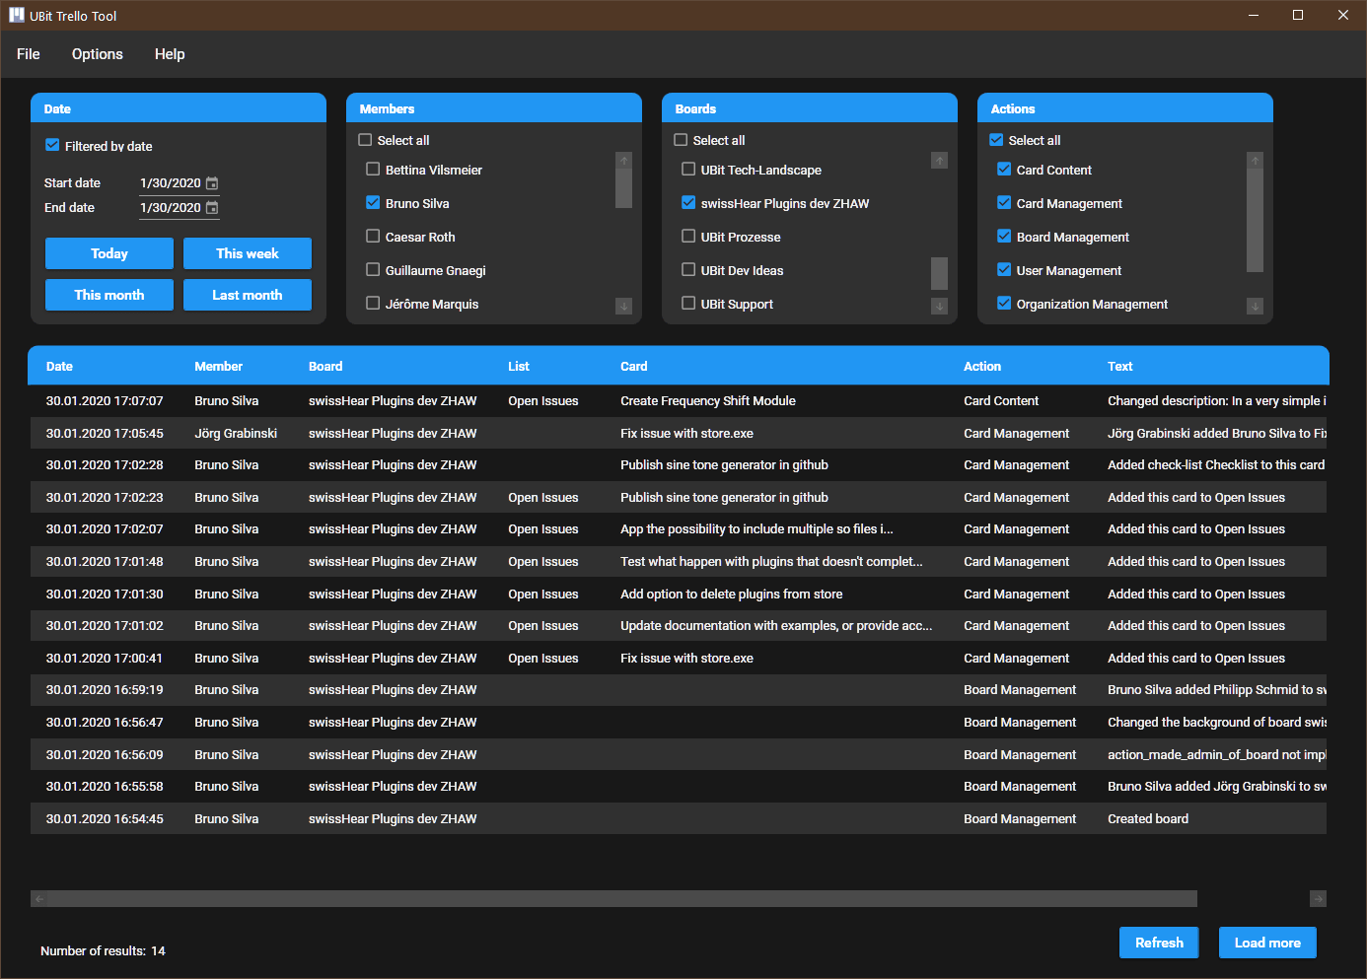Check the UBit Support board checkbox
Image resolution: width=1367 pixels, height=979 pixels.
688,303
